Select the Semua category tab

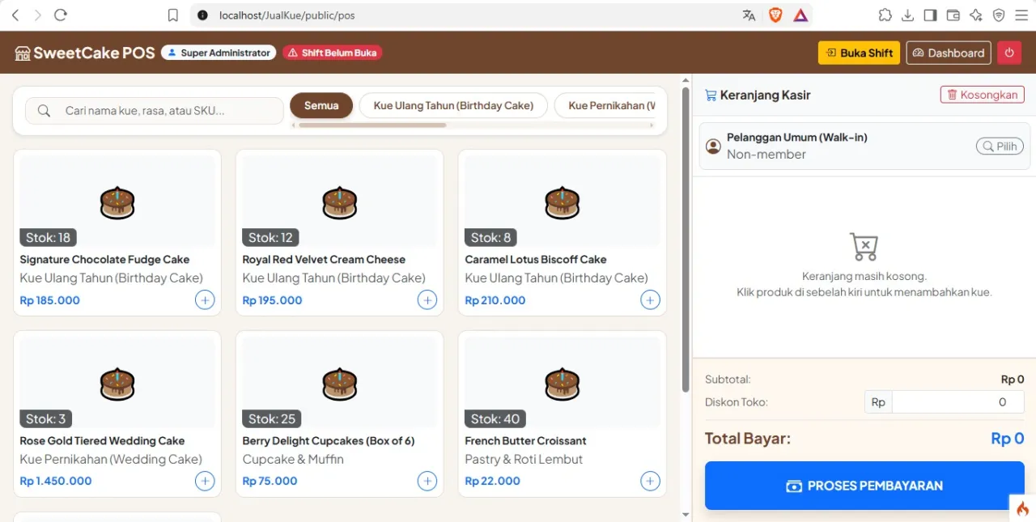(x=321, y=105)
